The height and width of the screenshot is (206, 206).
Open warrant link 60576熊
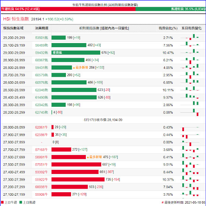tap(42, 83)
